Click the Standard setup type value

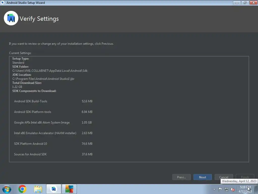18,63
